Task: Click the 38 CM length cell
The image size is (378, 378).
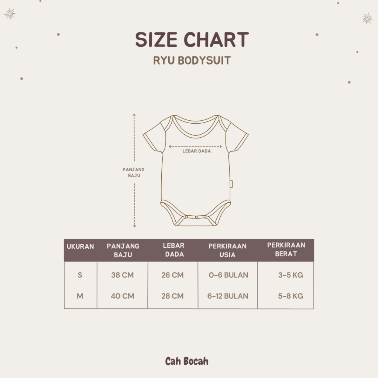Action: coord(123,275)
